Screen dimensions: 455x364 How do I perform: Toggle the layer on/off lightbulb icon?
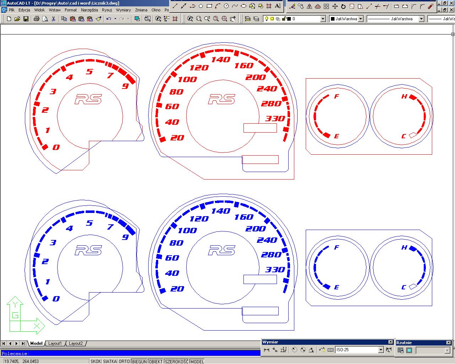pyautogui.click(x=266, y=19)
